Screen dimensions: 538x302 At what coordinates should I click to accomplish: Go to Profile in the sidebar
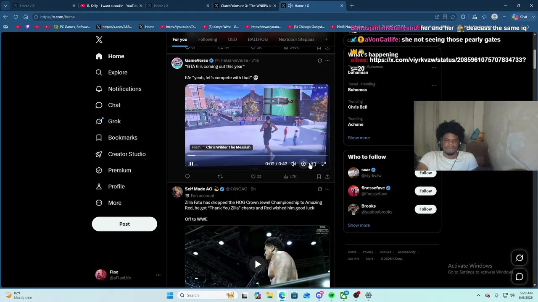tap(110, 187)
